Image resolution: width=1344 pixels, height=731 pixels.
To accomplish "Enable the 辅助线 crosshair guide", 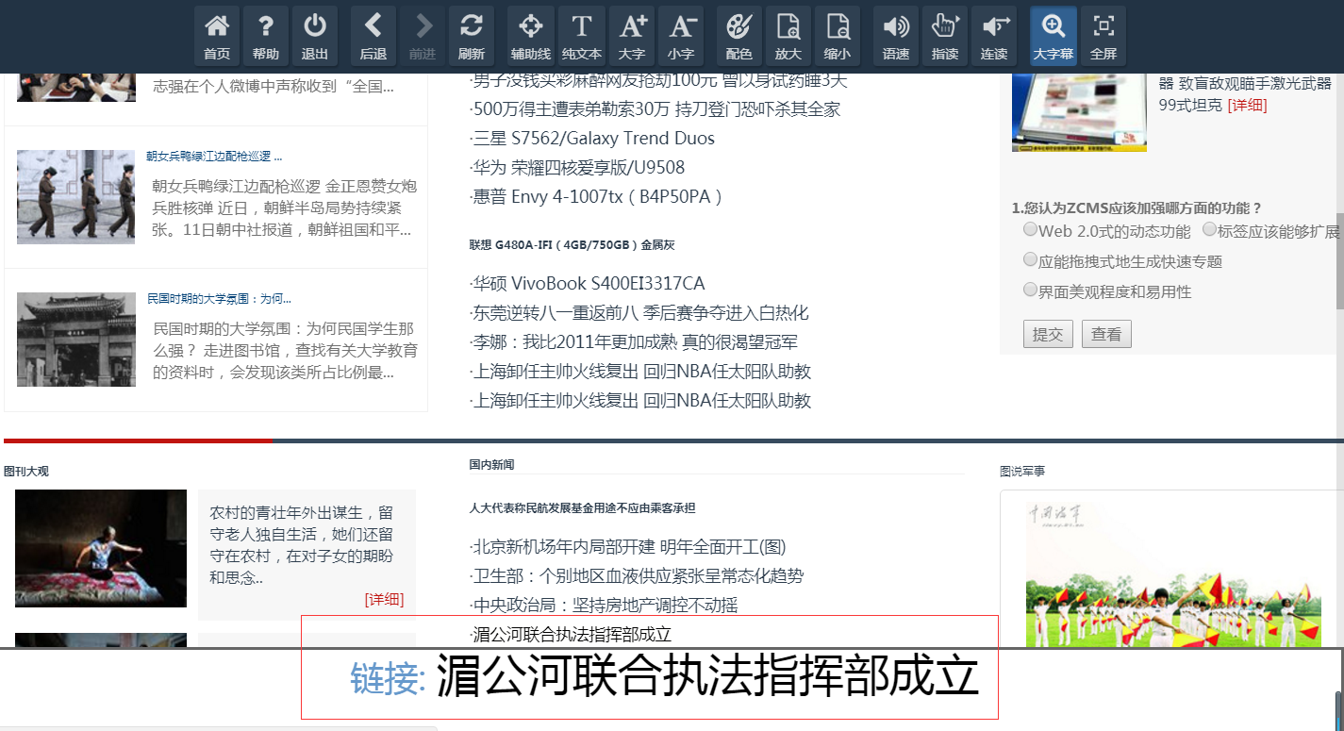I will [530, 36].
